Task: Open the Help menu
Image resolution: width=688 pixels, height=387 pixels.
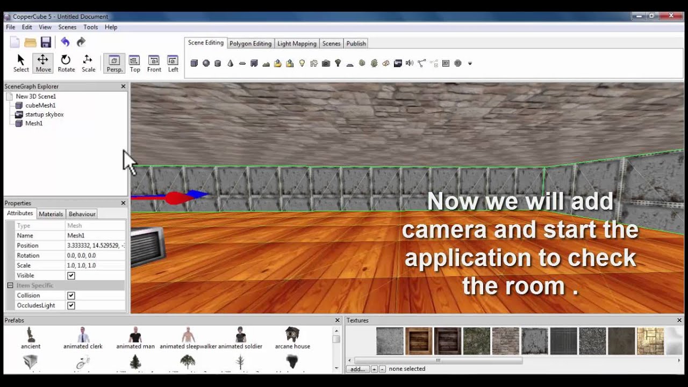Action: pyautogui.click(x=111, y=27)
